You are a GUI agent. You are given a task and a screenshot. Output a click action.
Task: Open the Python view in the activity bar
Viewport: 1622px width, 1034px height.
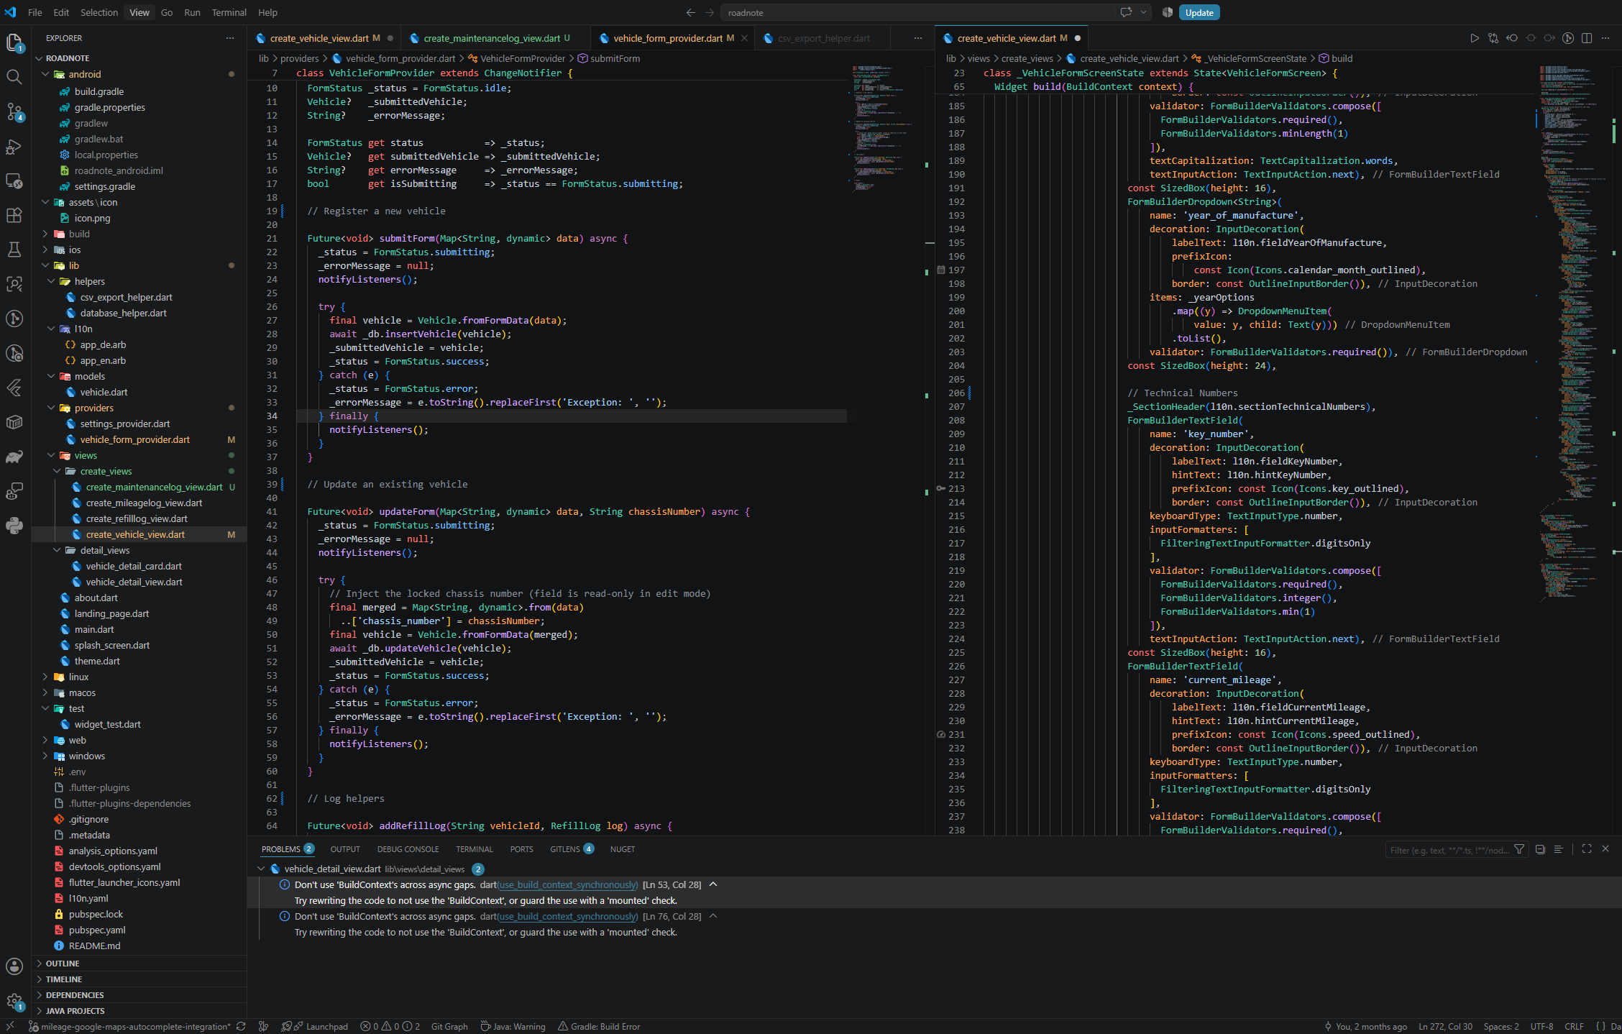click(14, 526)
